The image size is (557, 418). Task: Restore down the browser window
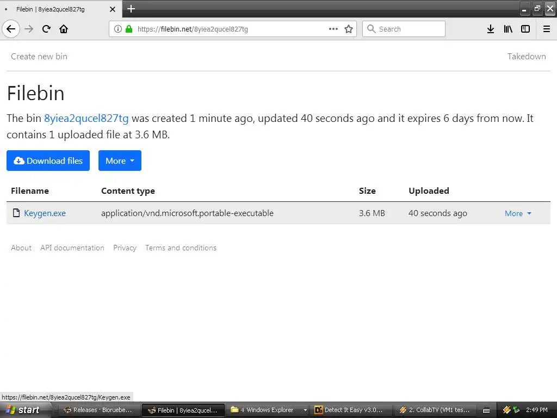tap(537, 9)
